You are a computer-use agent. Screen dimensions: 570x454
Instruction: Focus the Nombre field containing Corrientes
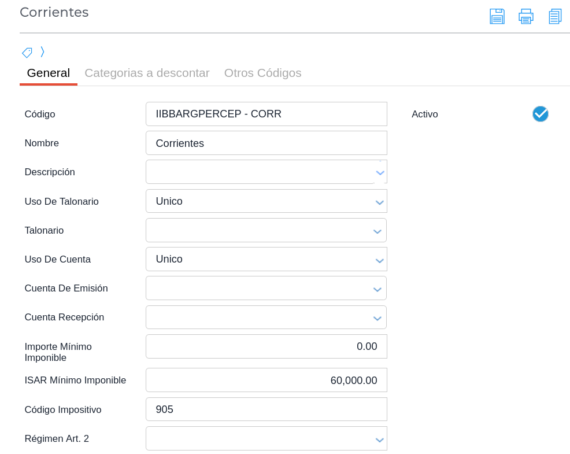click(x=266, y=143)
